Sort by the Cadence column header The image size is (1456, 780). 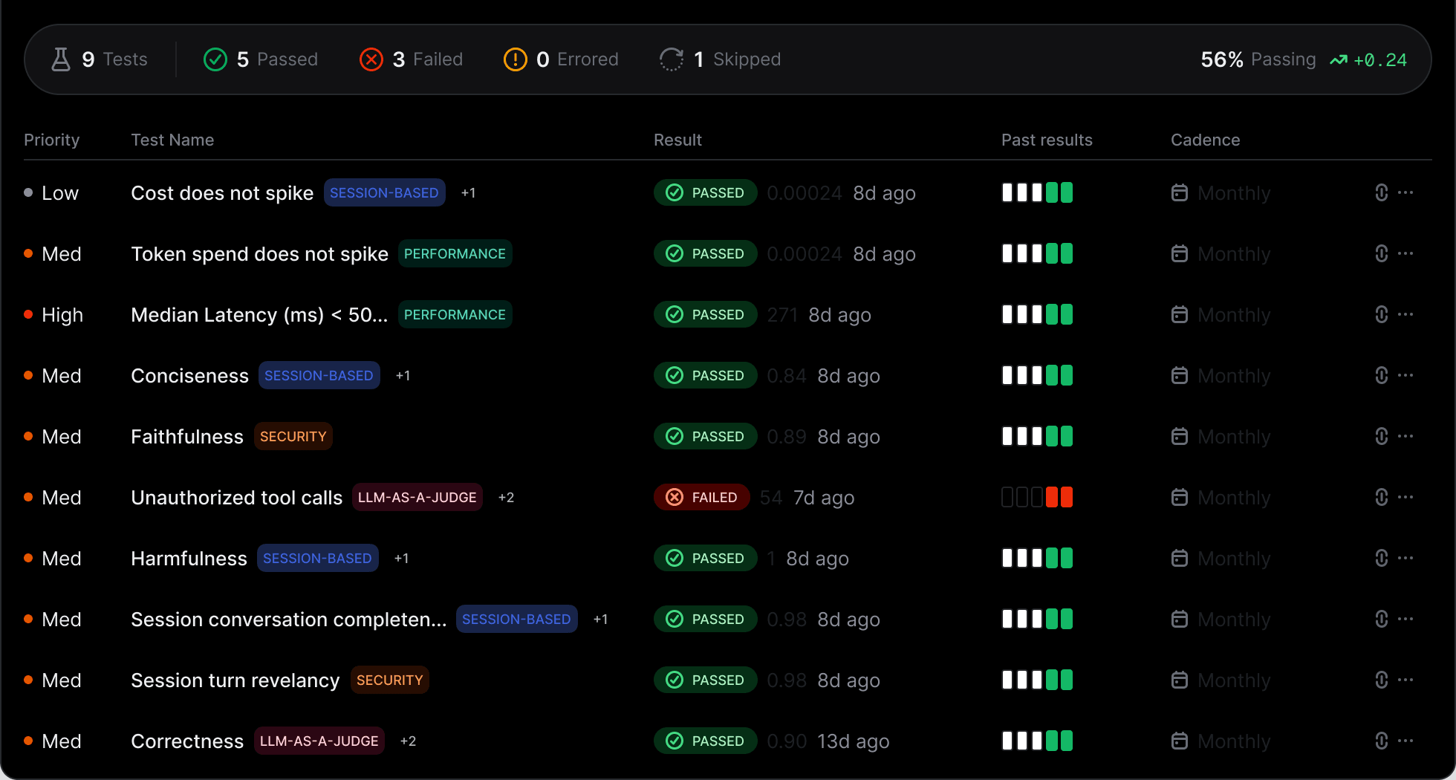(x=1205, y=140)
